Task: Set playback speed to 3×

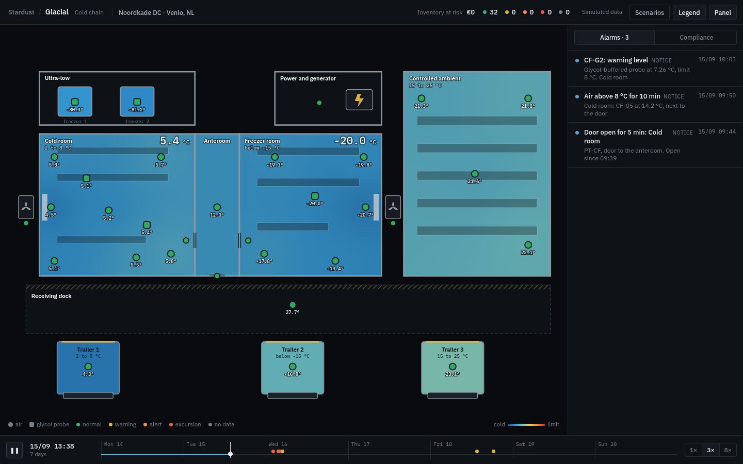Action: coord(710,450)
